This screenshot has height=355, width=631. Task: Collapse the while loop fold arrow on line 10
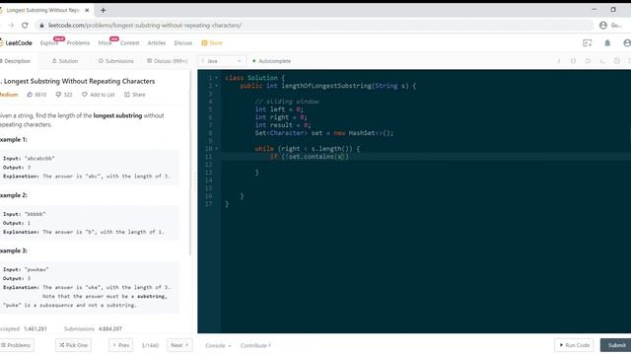[217, 149]
